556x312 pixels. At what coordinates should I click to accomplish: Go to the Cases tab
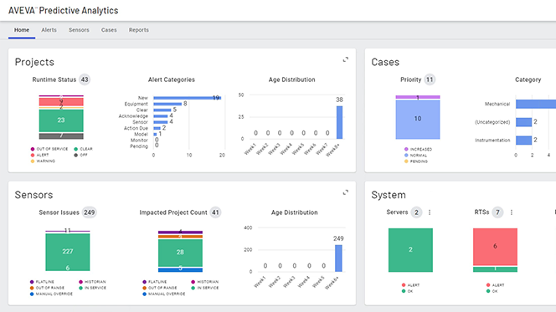tap(109, 30)
